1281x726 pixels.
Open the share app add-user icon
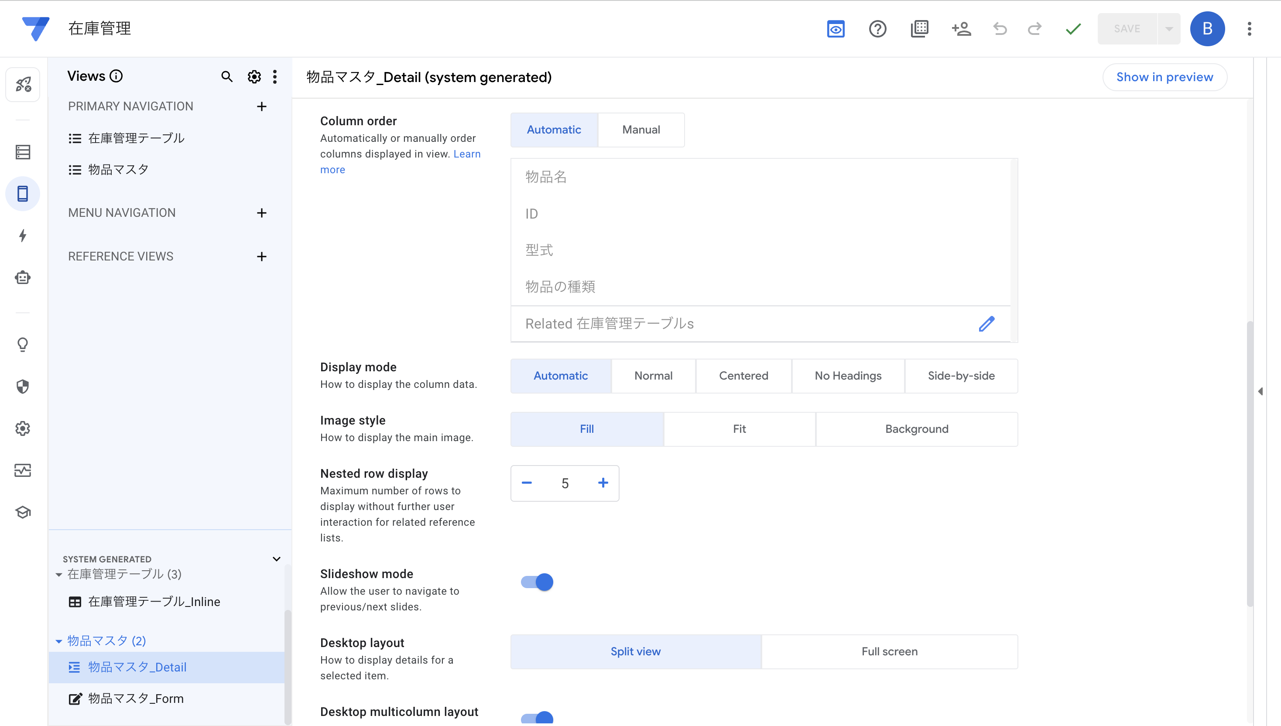(961, 29)
